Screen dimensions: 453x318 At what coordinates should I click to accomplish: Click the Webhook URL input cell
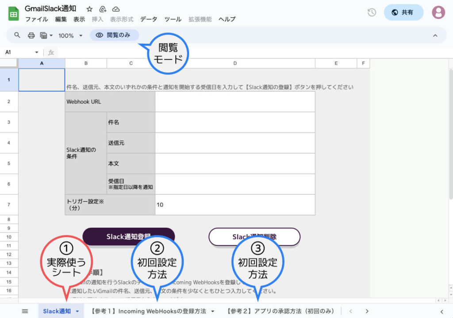(x=235, y=102)
